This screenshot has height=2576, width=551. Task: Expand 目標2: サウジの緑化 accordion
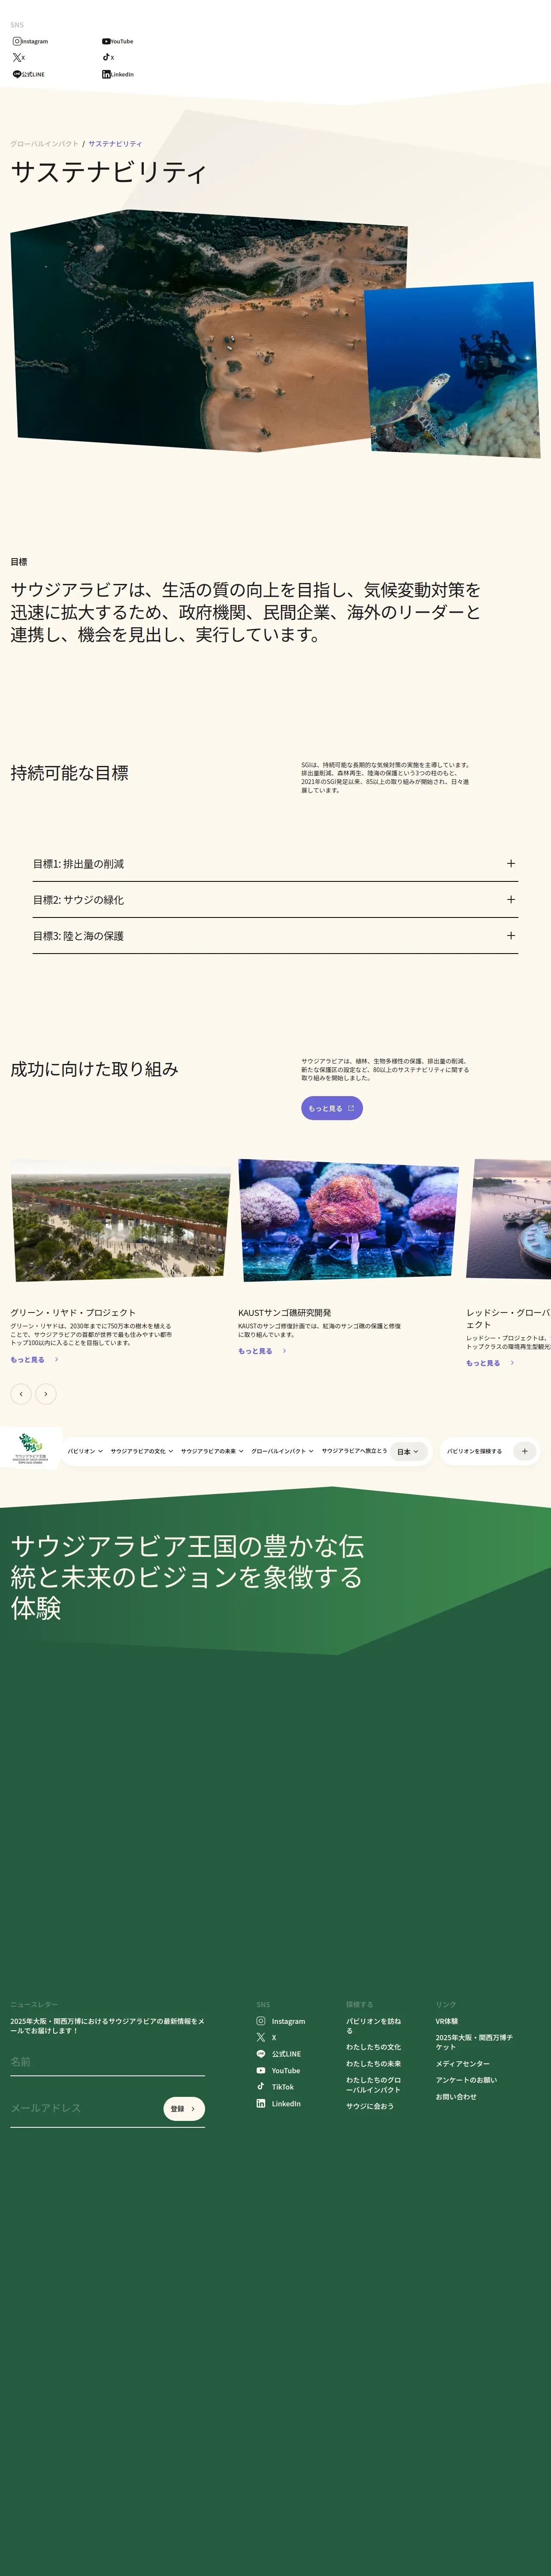tap(275, 899)
